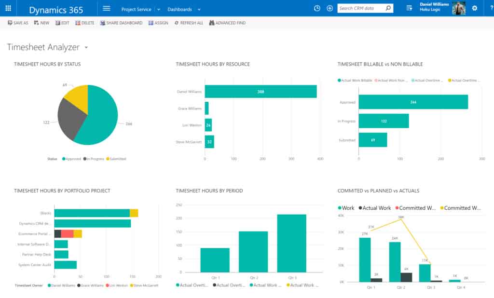Toggle Actual Work Billable legend item
Viewport: 494px width, 298px height.
(x=355, y=80)
